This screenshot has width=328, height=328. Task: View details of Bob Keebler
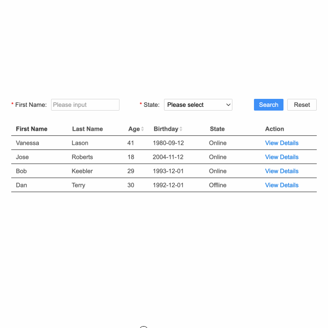pos(282,171)
